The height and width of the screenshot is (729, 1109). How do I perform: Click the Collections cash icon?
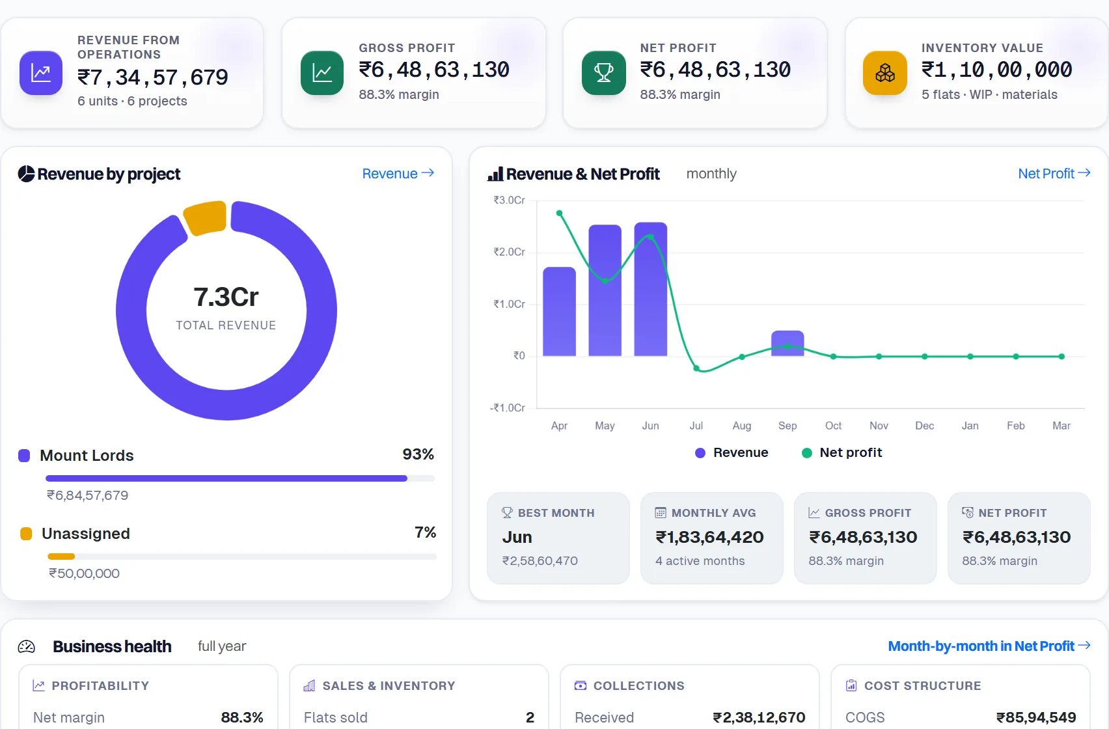click(581, 686)
